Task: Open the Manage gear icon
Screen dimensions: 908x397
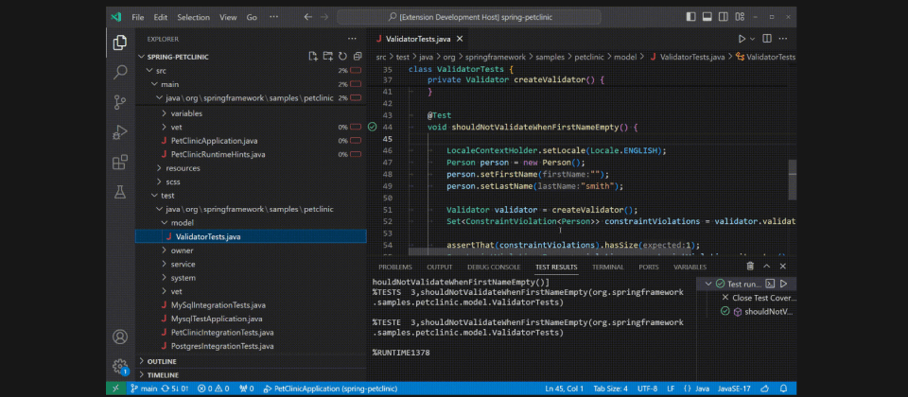Action: pyautogui.click(x=120, y=367)
